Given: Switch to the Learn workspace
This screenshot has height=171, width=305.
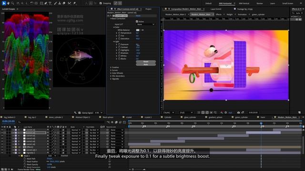Looking at the screenshot, I should (272, 3).
